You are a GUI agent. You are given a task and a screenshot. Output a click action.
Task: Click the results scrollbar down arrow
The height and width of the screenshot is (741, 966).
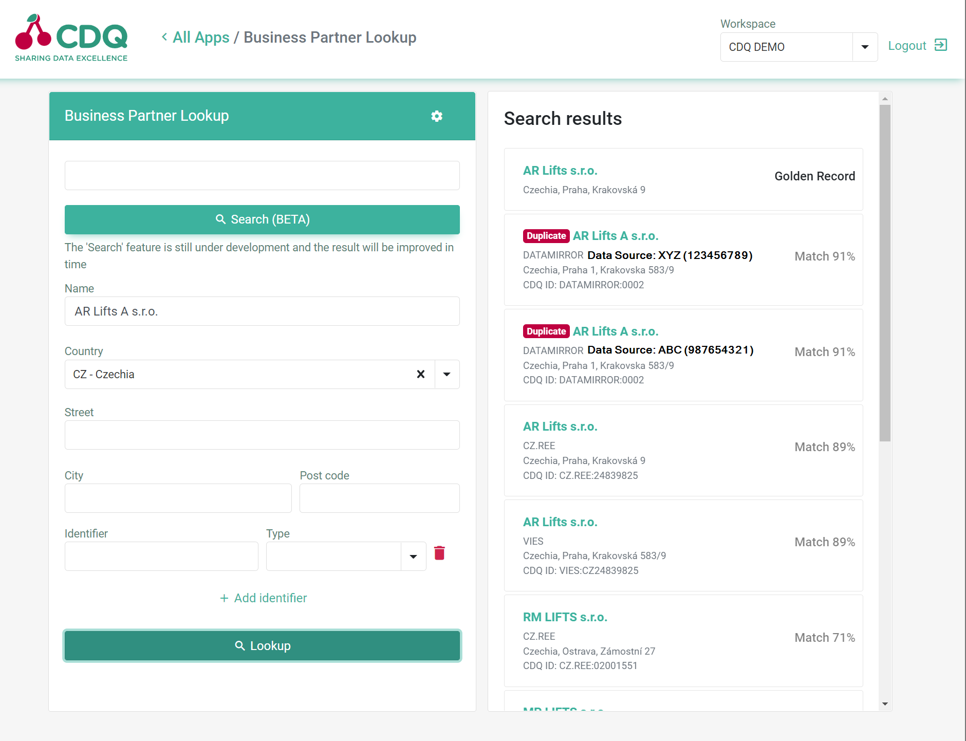(x=884, y=704)
